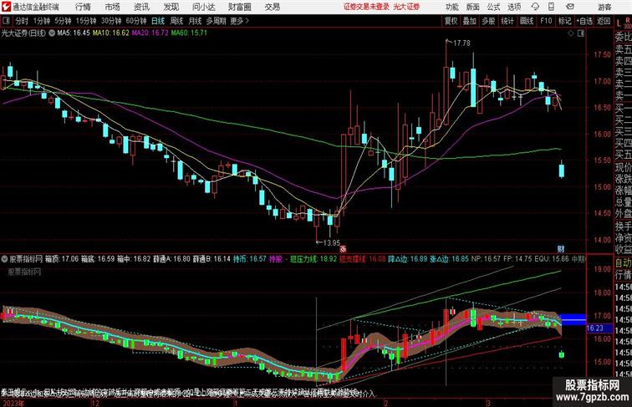
Task: Click the 降△边: 16.89 indicator value
Action: [407, 259]
